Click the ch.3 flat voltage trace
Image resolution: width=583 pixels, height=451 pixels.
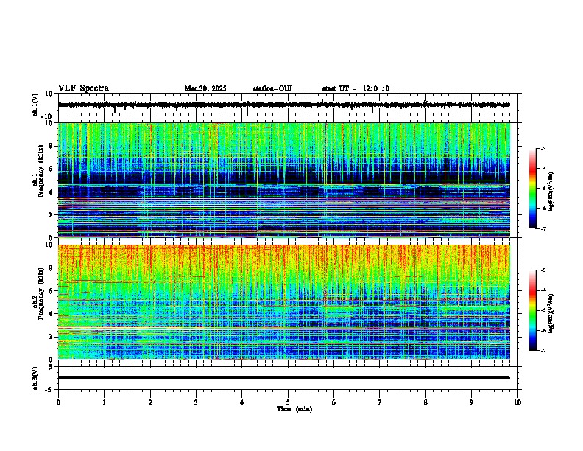pyautogui.click(x=283, y=377)
